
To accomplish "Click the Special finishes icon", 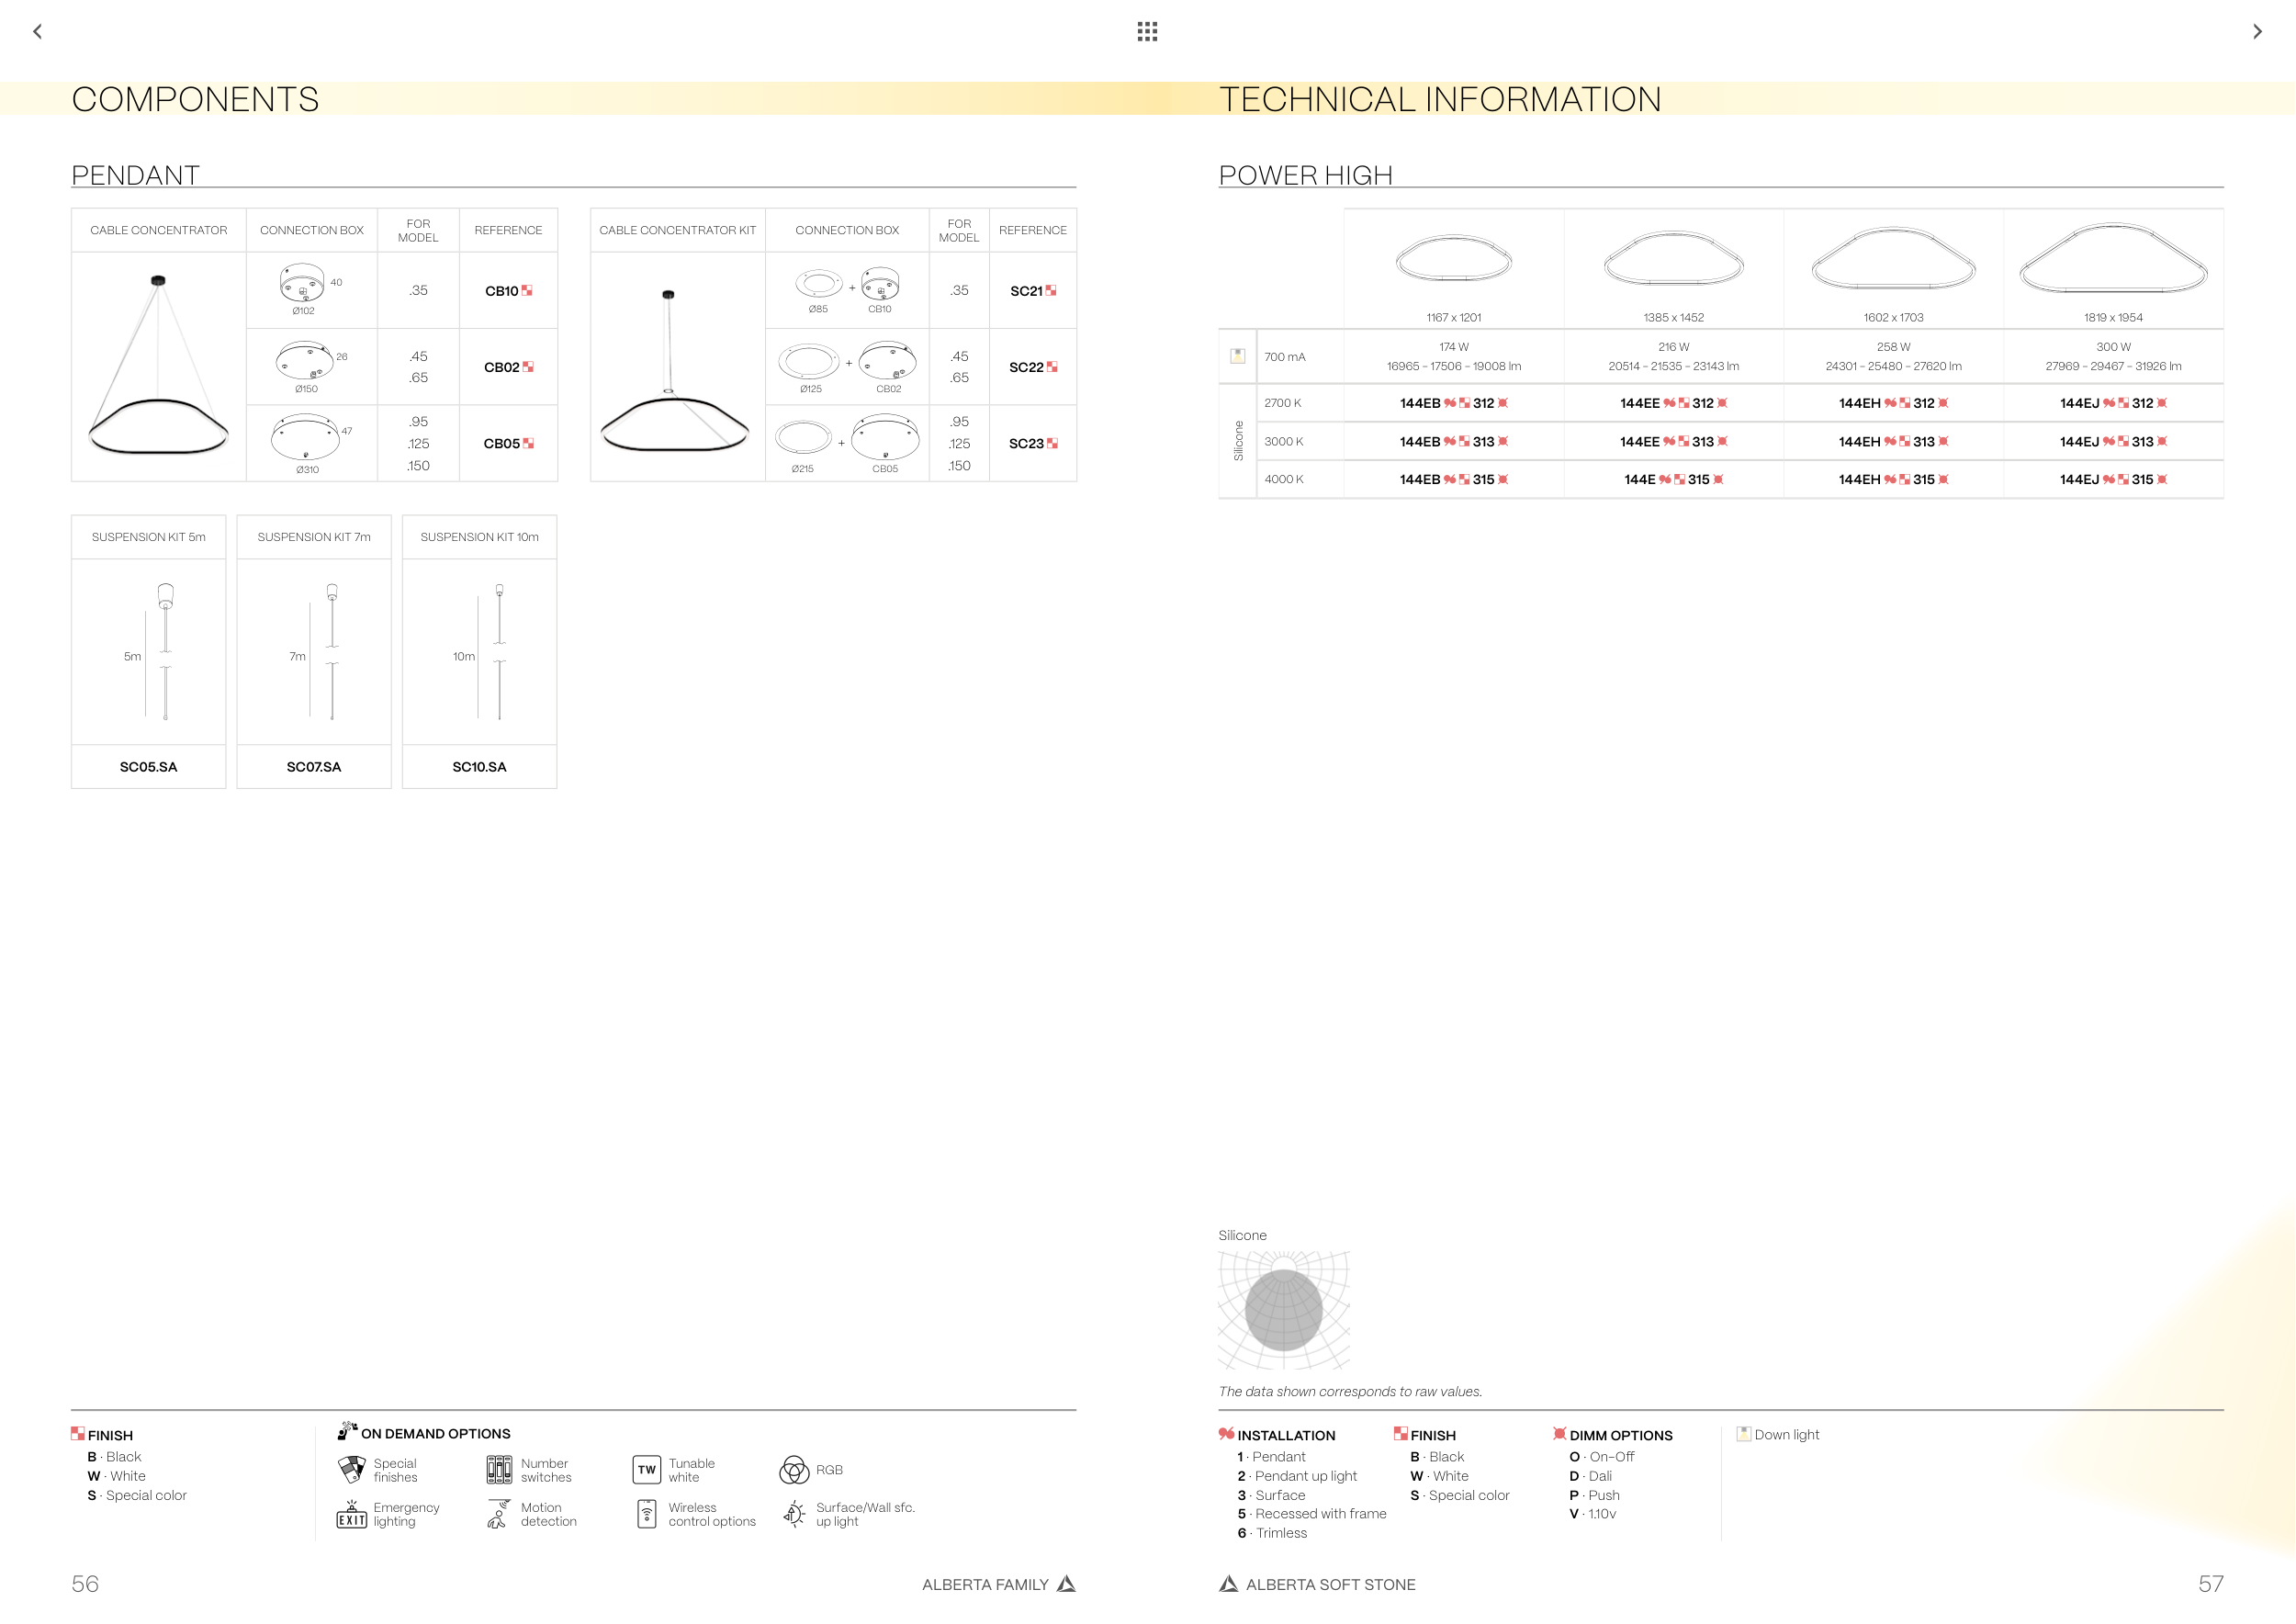I will click(x=352, y=1470).
